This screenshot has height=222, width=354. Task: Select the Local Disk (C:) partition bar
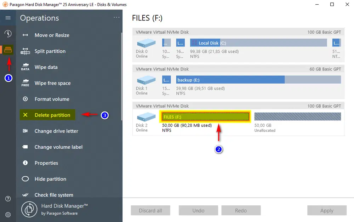(x=258, y=43)
